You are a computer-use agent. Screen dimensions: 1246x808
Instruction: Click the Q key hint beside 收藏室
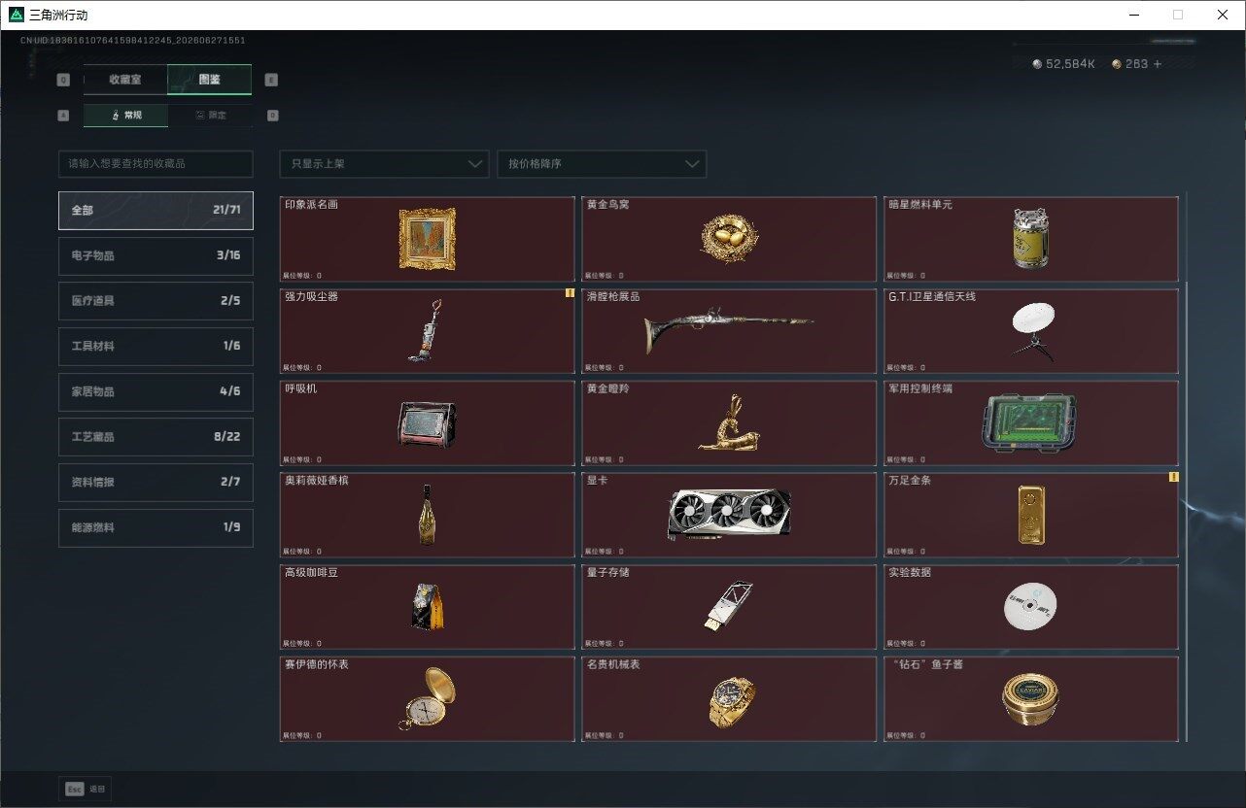point(64,80)
